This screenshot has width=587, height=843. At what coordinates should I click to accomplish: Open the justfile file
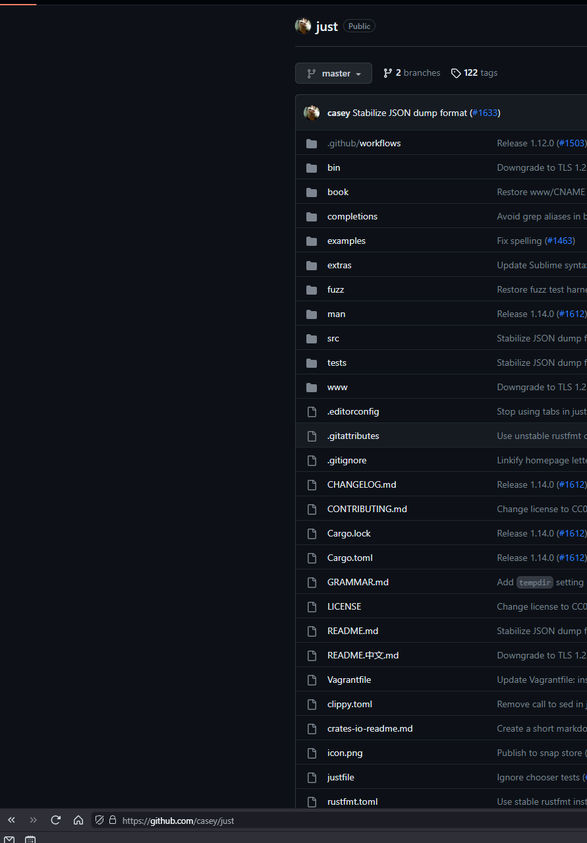pyautogui.click(x=341, y=778)
